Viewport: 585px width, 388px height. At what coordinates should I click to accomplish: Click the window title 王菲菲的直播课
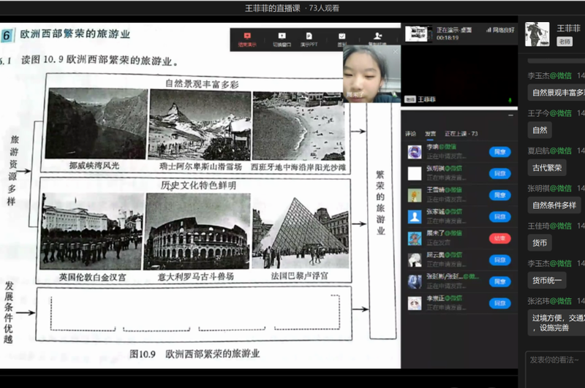272,8
